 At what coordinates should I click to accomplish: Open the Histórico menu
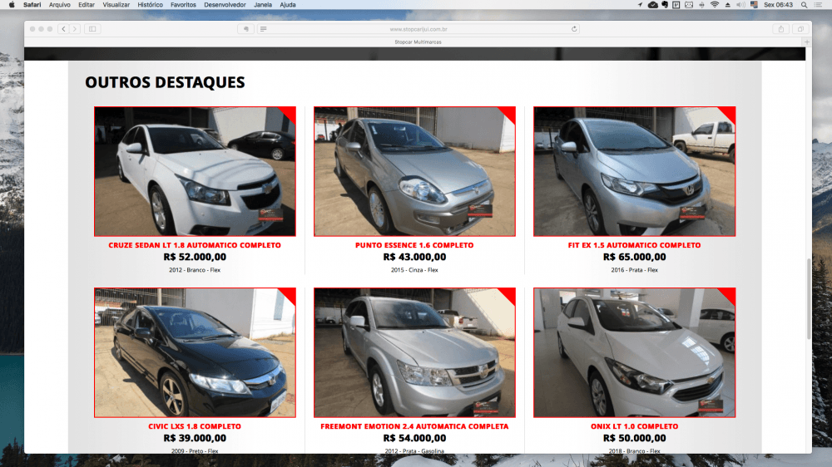tap(150, 5)
